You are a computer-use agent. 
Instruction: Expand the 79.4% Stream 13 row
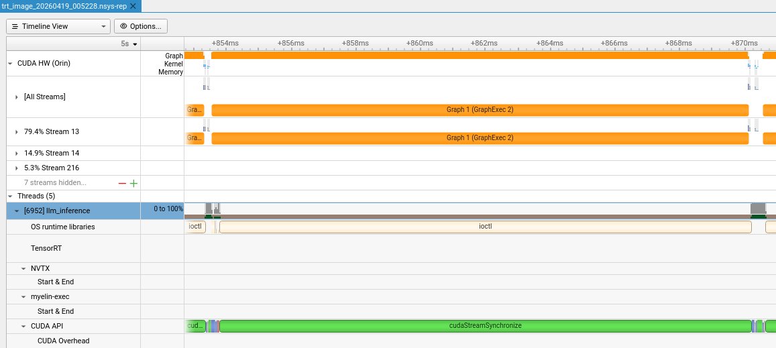(x=17, y=131)
